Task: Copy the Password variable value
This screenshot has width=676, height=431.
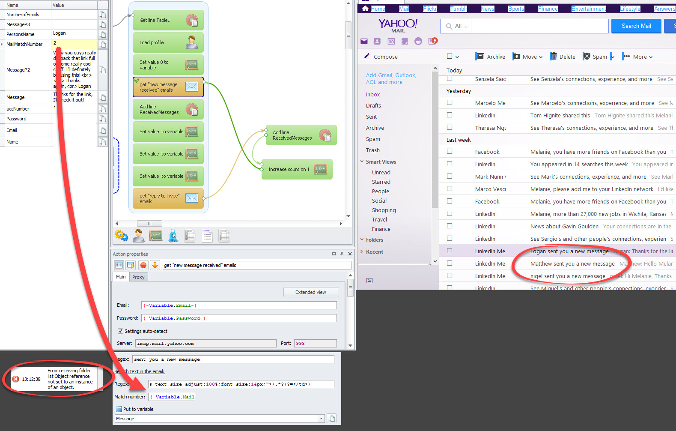Action: click(x=103, y=119)
